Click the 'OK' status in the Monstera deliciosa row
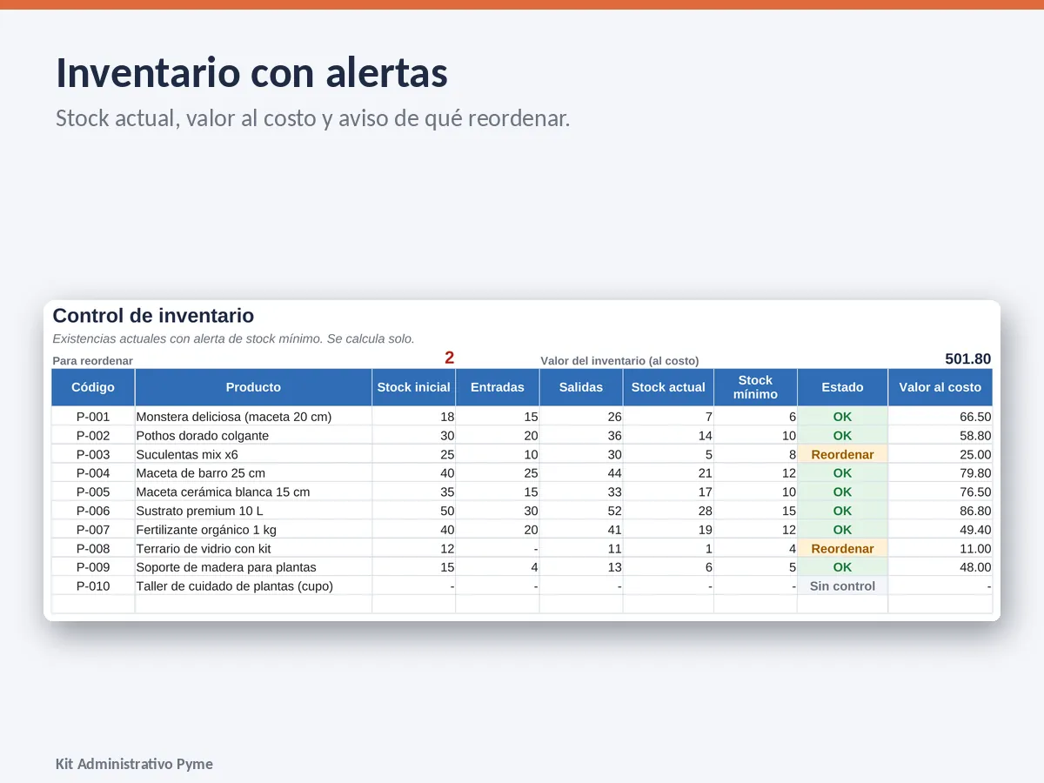The height and width of the screenshot is (783, 1044). pos(842,417)
